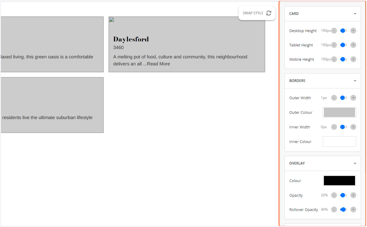The width and height of the screenshot is (367, 227).
Task: Click the Daylesford card heading
Action: click(x=131, y=39)
